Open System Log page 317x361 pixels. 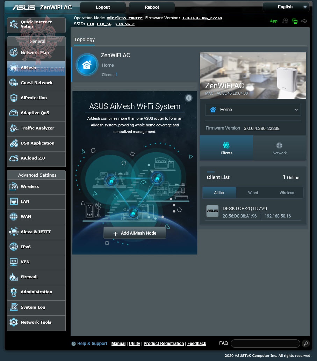tap(36, 307)
